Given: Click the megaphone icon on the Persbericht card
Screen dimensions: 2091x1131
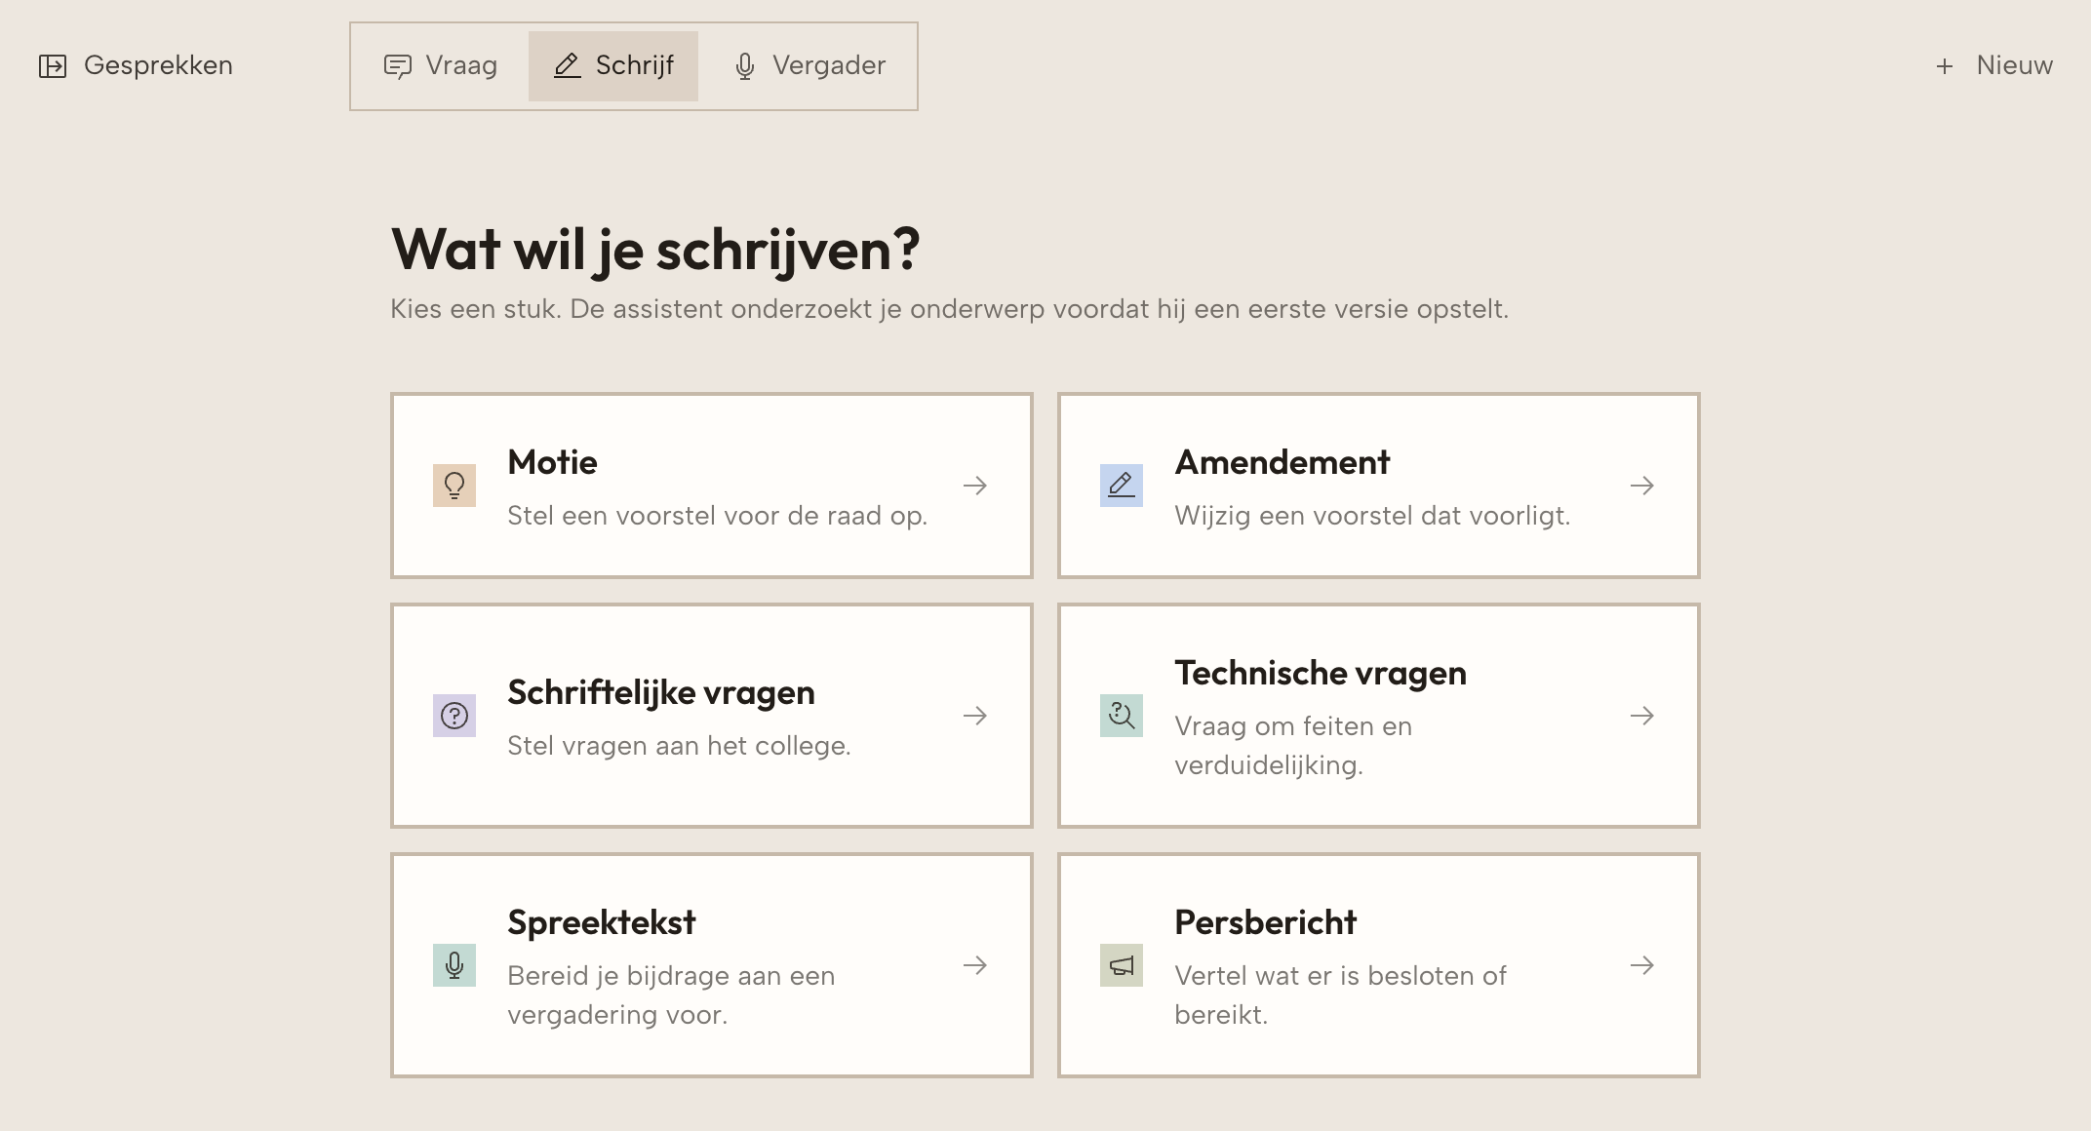Looking at the screenshot, I should point(1122,965).
